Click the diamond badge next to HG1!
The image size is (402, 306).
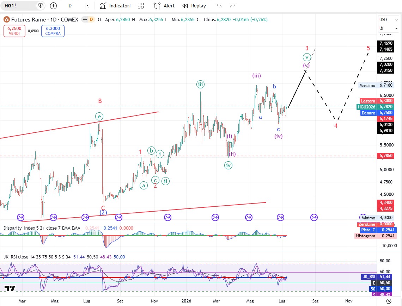pos(40,6)
